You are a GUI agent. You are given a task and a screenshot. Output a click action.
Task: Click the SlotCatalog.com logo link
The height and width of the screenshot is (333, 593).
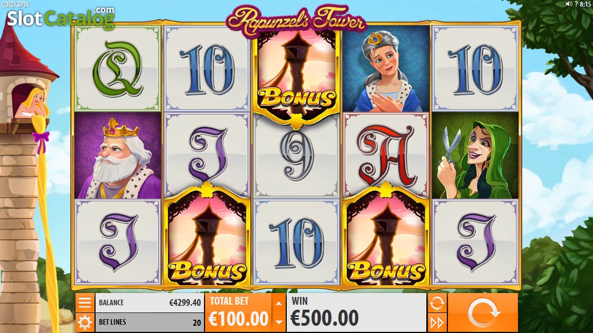61,17
